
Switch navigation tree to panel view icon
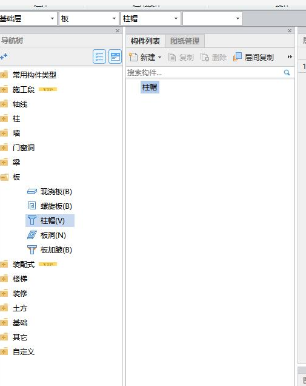pos(115,56)
